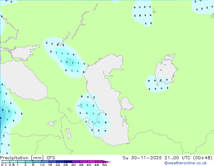Select the 30–35 mm purple legend swatch
This screenshot has width=214, height=166.
tap(76, 162)
